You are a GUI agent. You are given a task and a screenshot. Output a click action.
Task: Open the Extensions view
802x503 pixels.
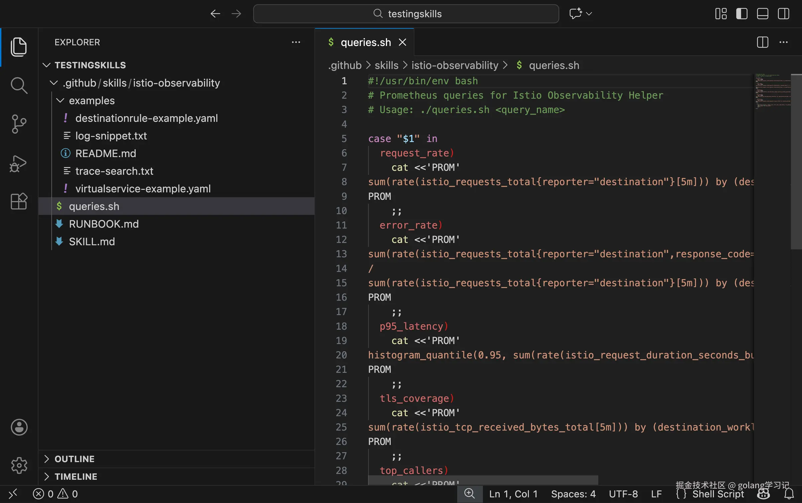pos(19,201)
